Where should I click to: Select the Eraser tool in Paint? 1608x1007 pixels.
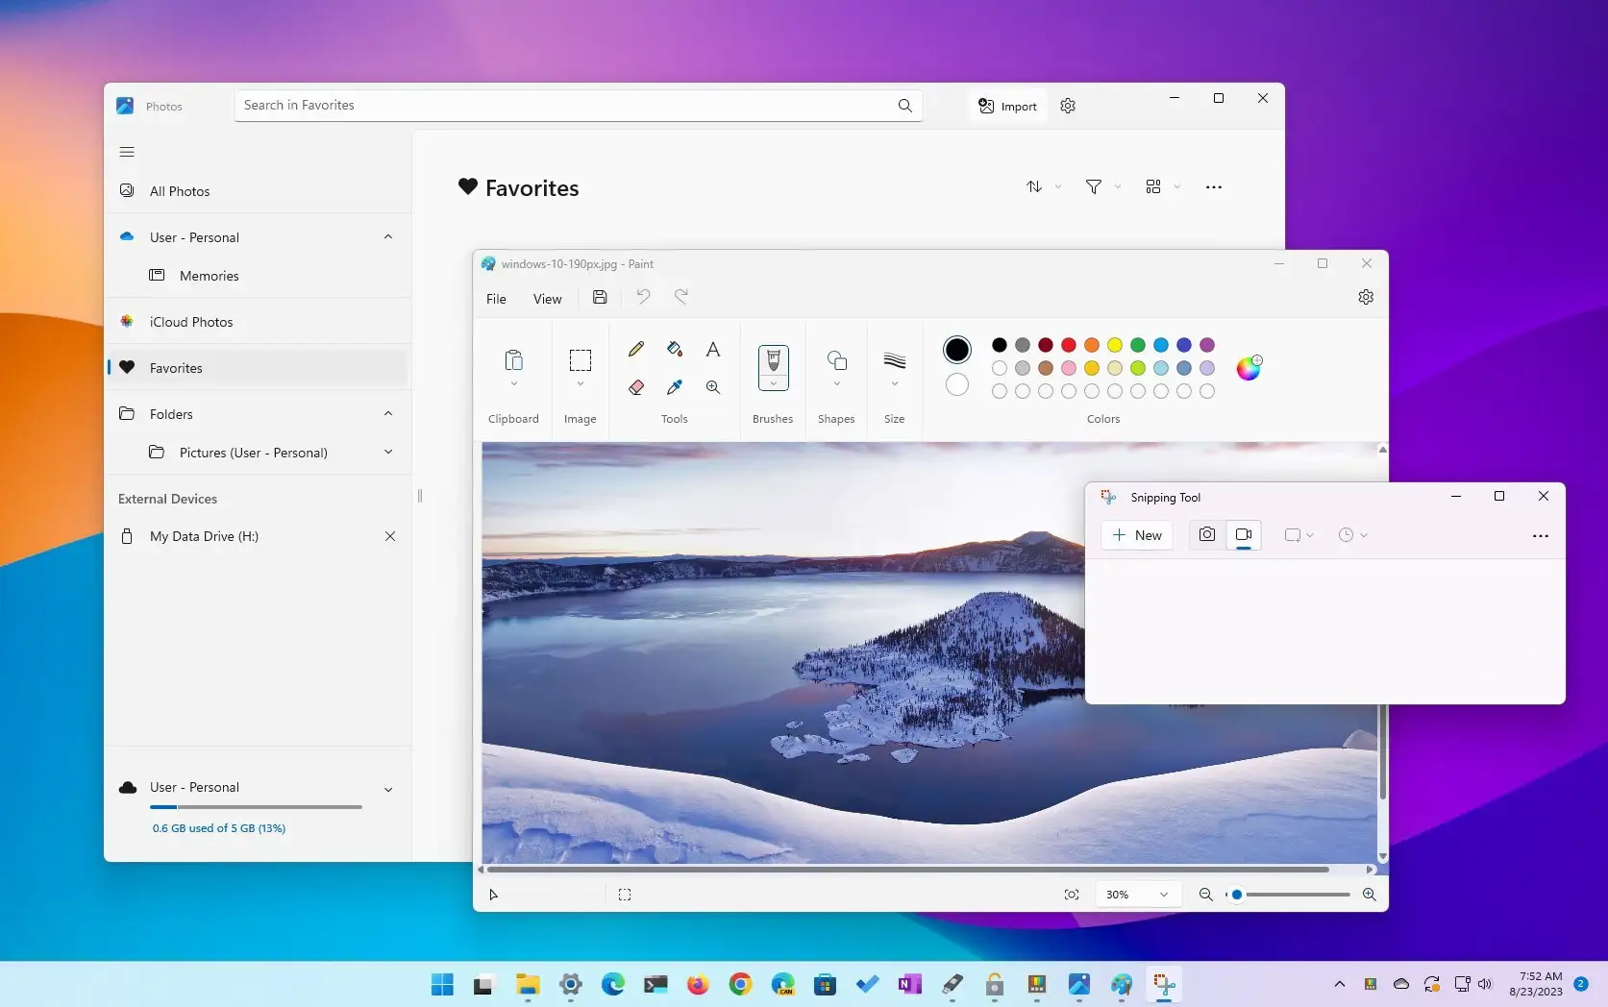click(x=635, y=387)
